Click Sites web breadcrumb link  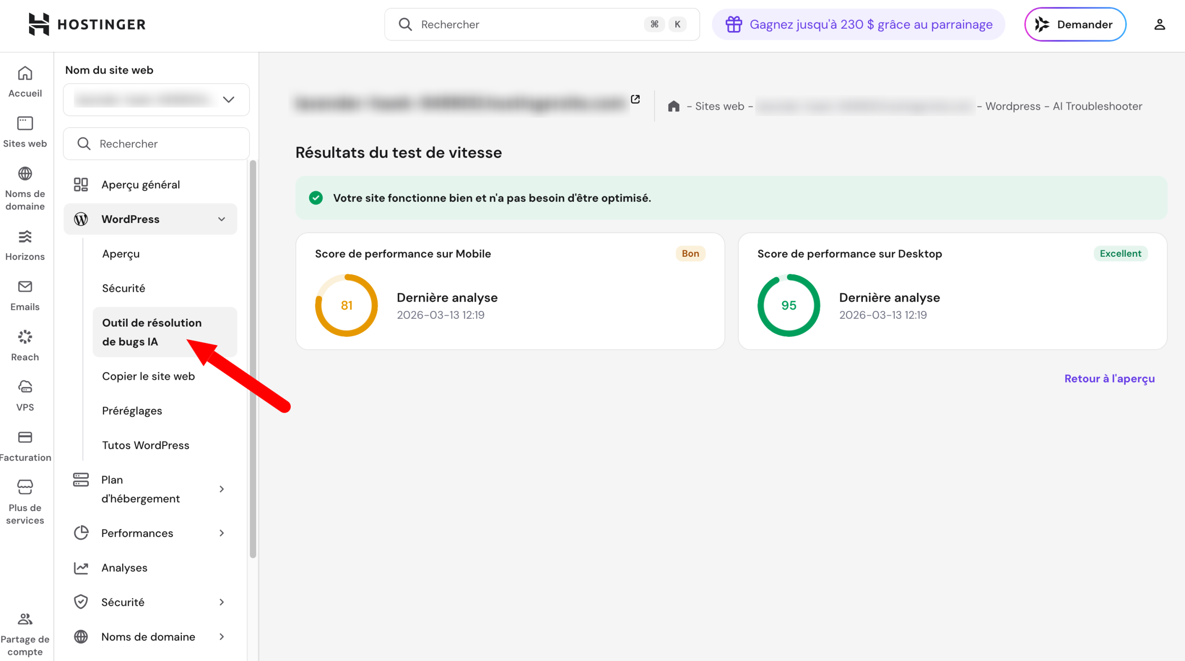click(719, 106)
